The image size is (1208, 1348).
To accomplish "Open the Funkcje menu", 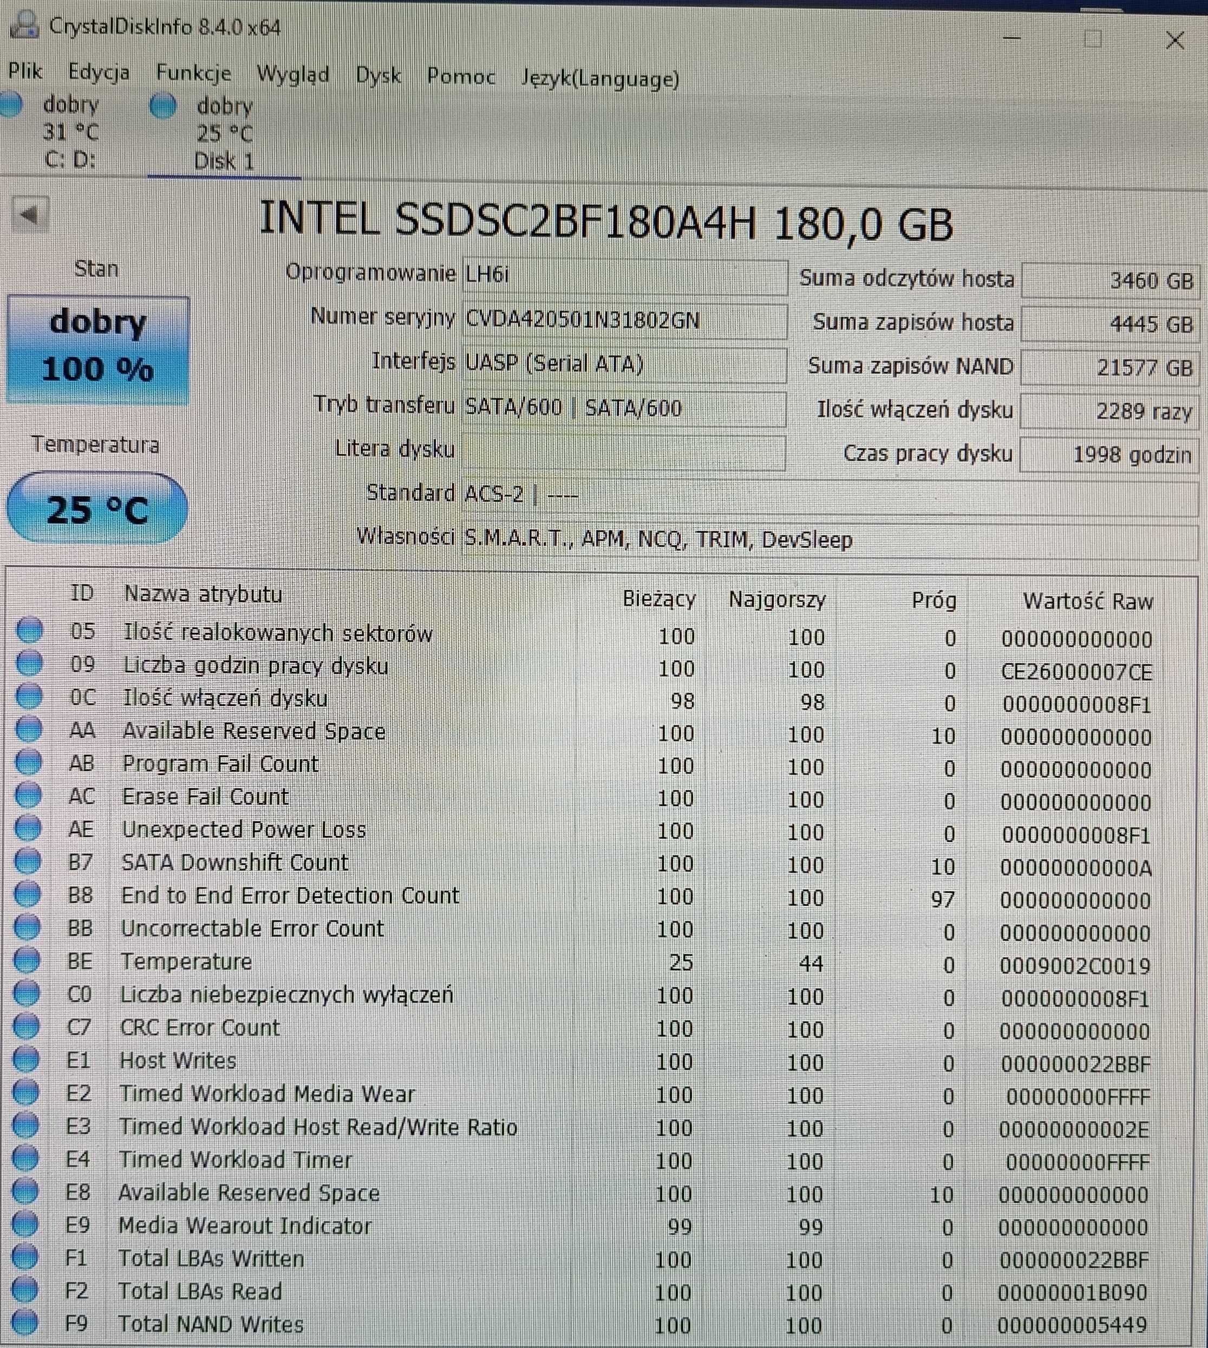I will click(193, 73).
